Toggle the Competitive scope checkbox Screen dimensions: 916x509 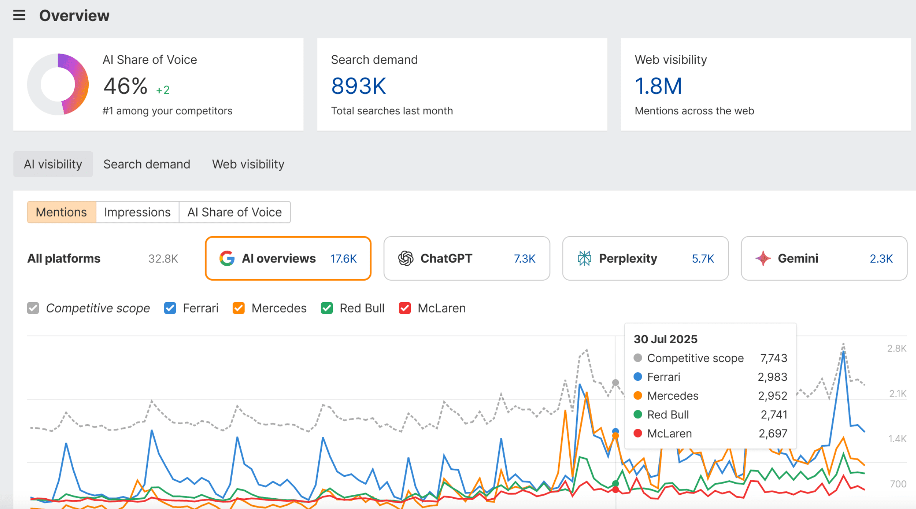pos(33,308)
